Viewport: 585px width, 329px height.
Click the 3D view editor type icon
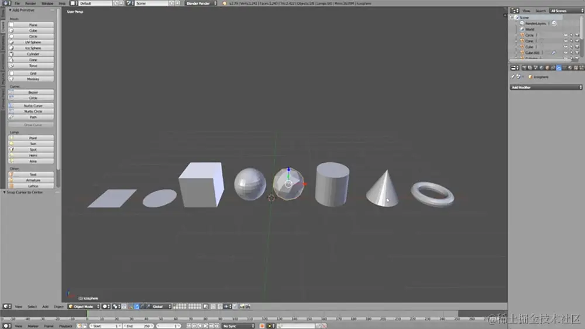(7, 307)
